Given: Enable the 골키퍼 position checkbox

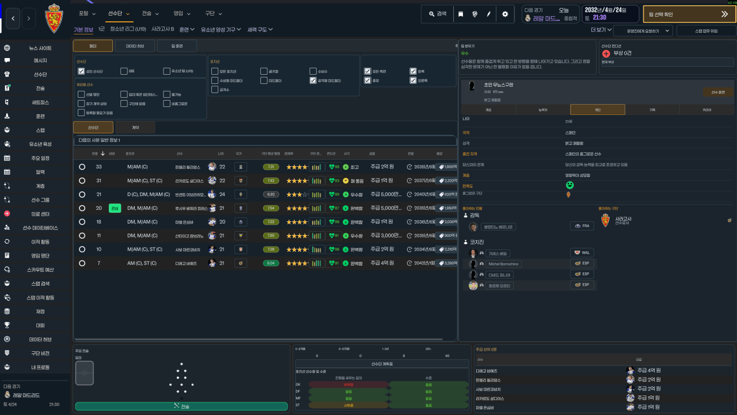Looking at the screenshot, I should click(x=263, y=71).
